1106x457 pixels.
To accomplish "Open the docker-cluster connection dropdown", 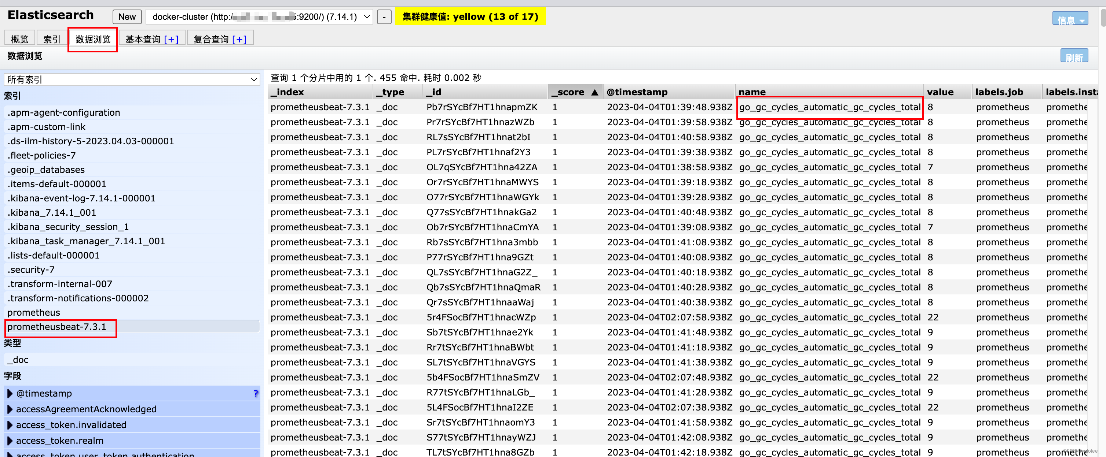I will tap(259, 17).
